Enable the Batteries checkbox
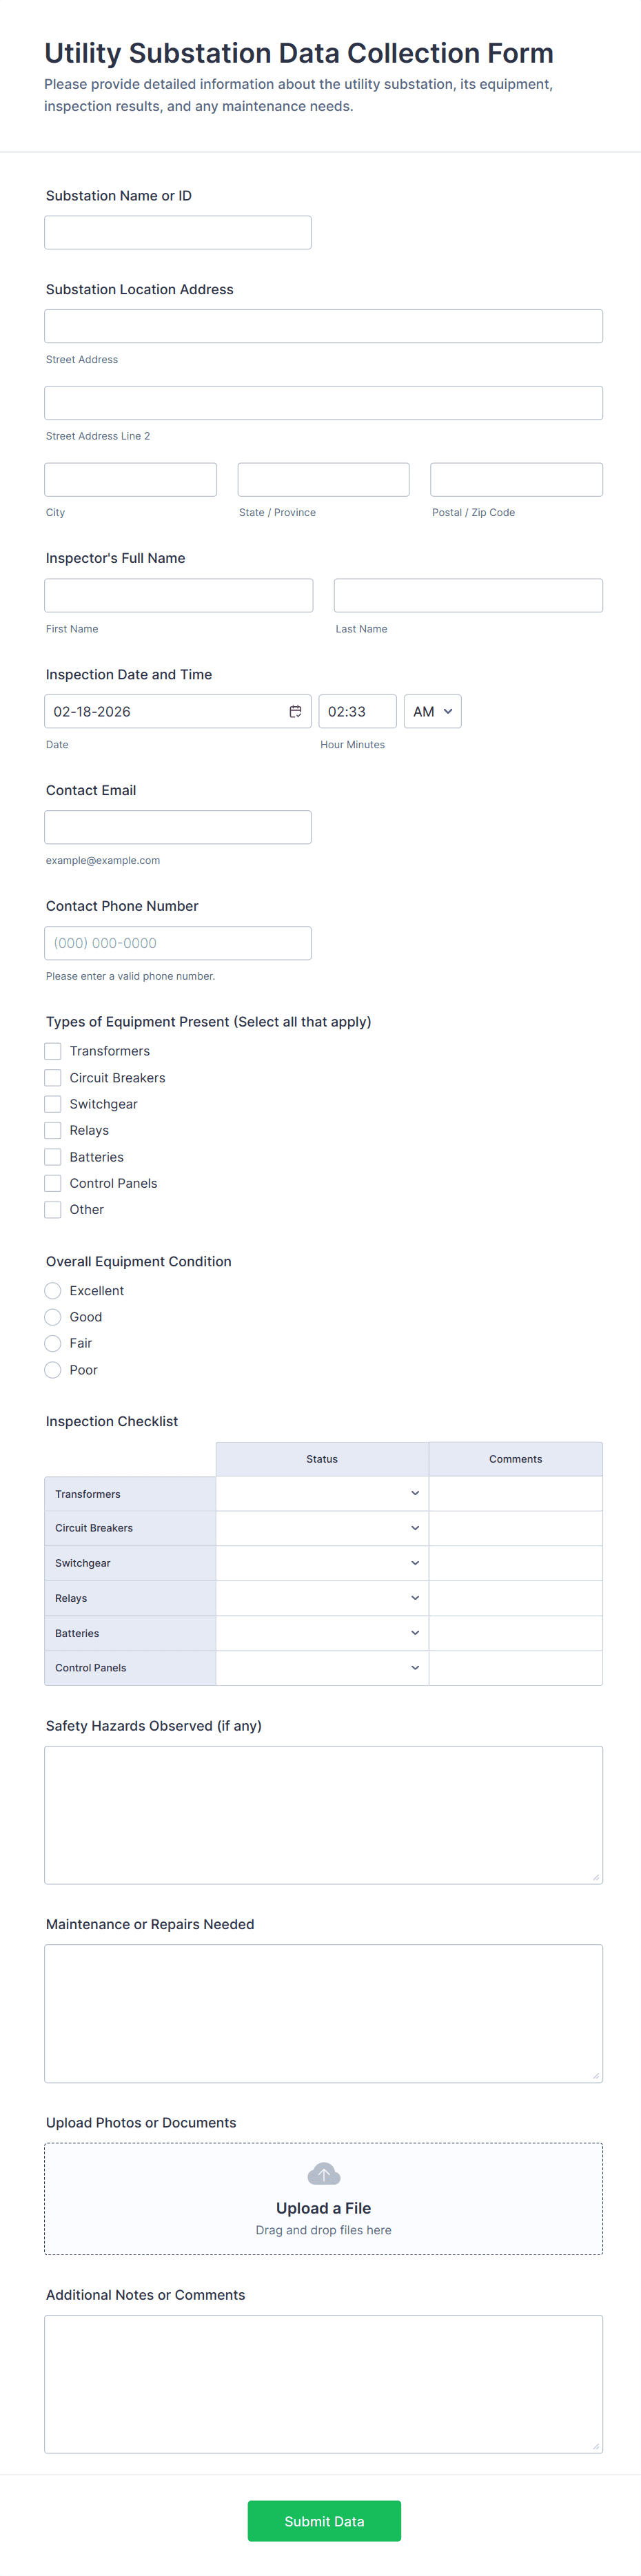 53,1157
